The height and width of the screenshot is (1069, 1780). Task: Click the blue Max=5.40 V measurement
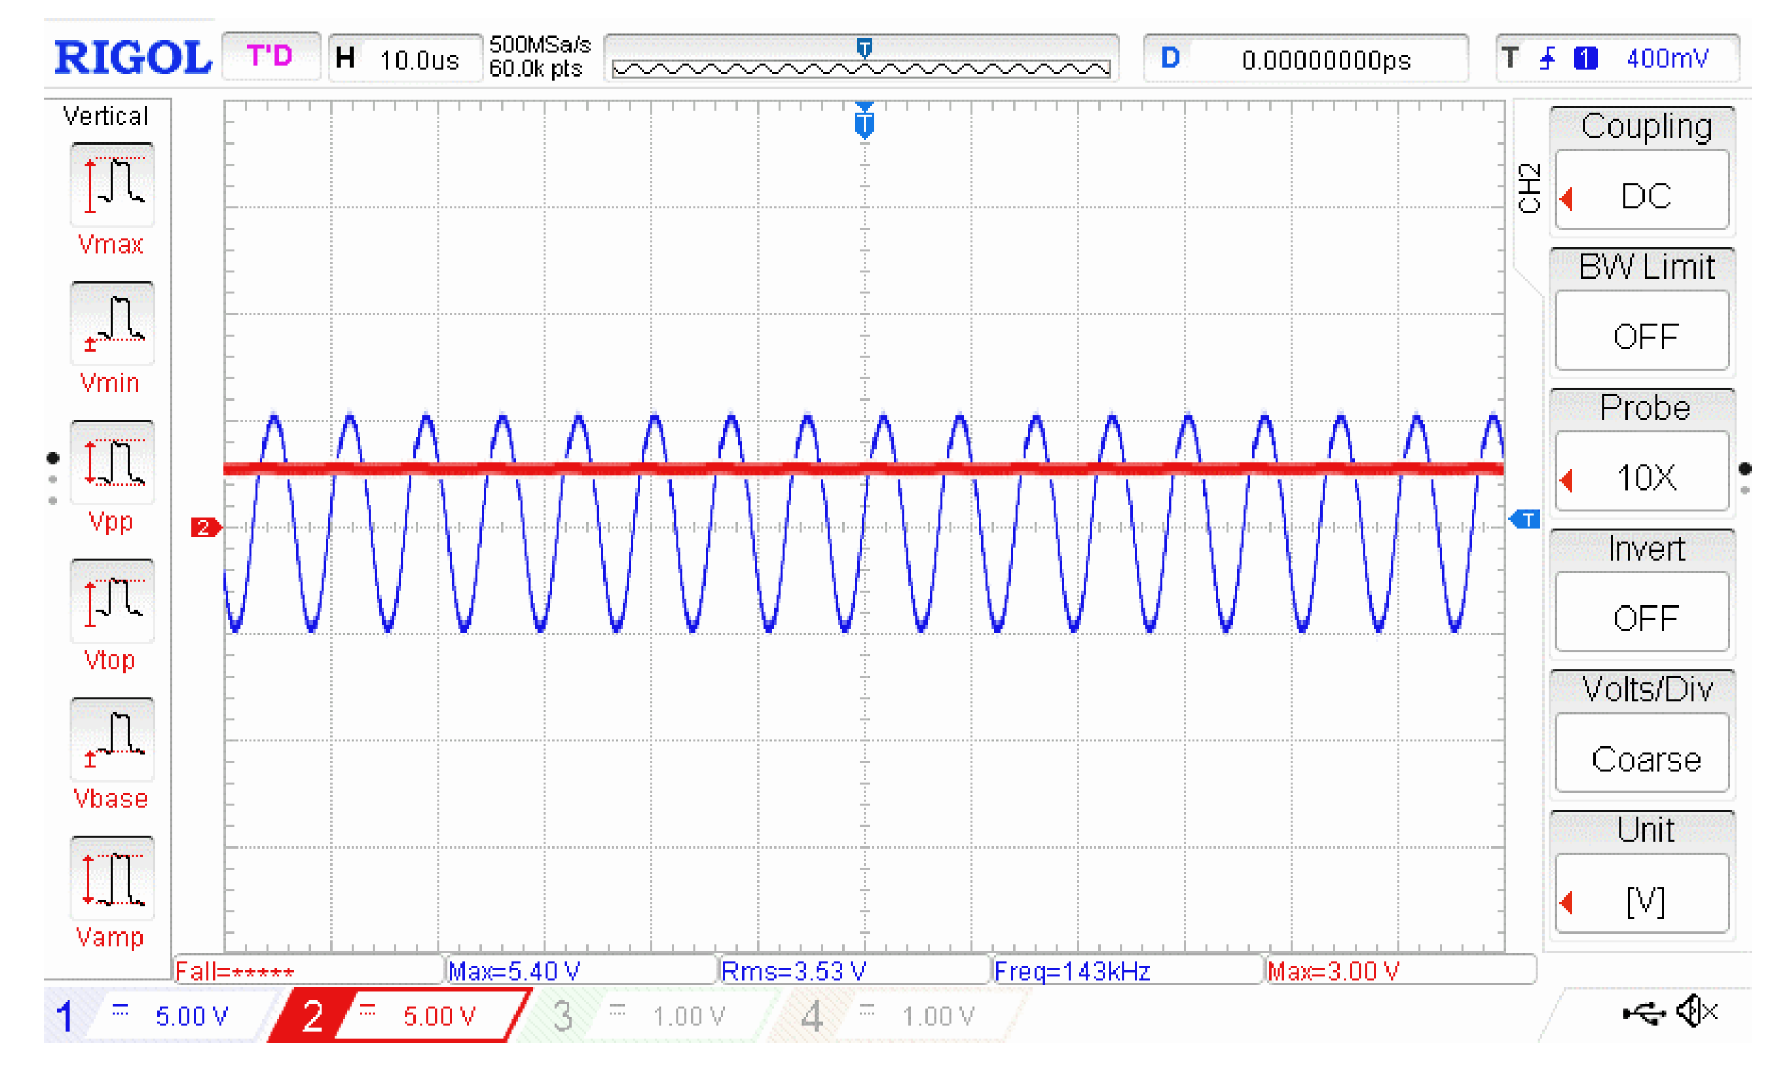581,970
